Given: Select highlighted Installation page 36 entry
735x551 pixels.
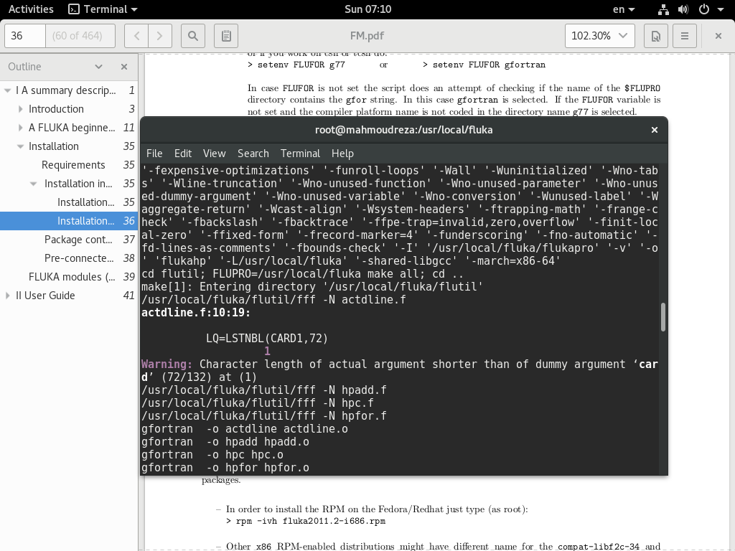Looking at the screenshot, I should tap(69, 221).
